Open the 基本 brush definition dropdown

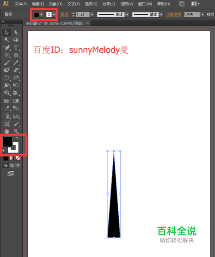[161, 15]
